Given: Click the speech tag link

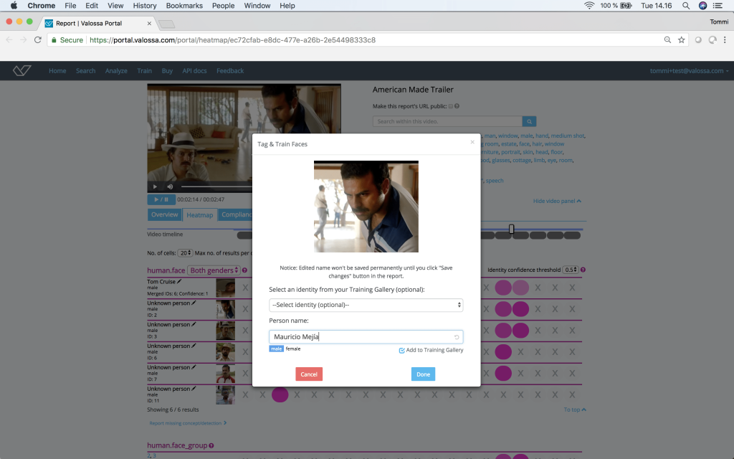Looking at the screenshot, I should pyautogui.click(x=495, y=181).
